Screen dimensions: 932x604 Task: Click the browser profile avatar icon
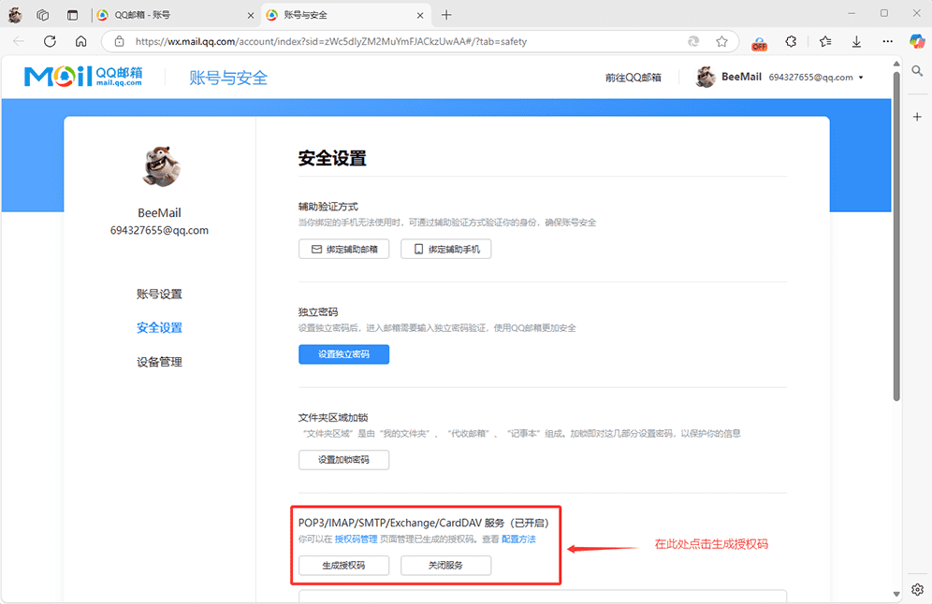click(x=15, y=15)
